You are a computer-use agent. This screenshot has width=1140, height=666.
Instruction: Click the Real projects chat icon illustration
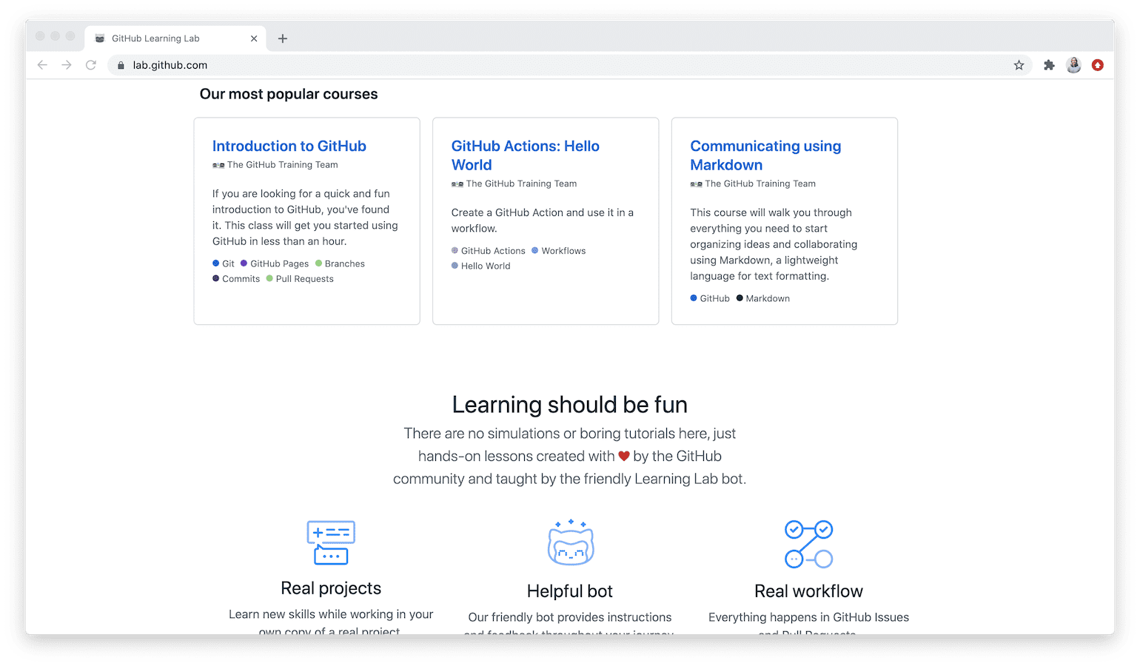pos(331,542)
